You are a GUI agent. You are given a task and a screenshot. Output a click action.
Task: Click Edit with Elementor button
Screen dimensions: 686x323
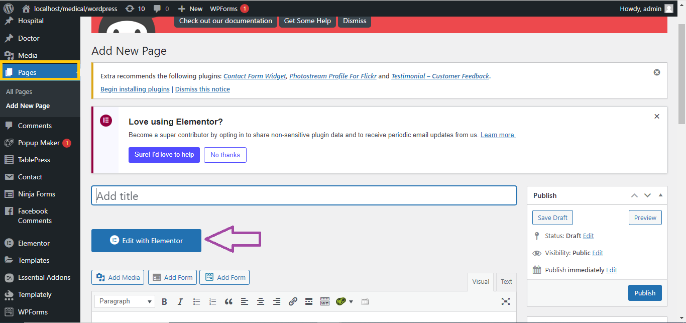click(146, 241)
